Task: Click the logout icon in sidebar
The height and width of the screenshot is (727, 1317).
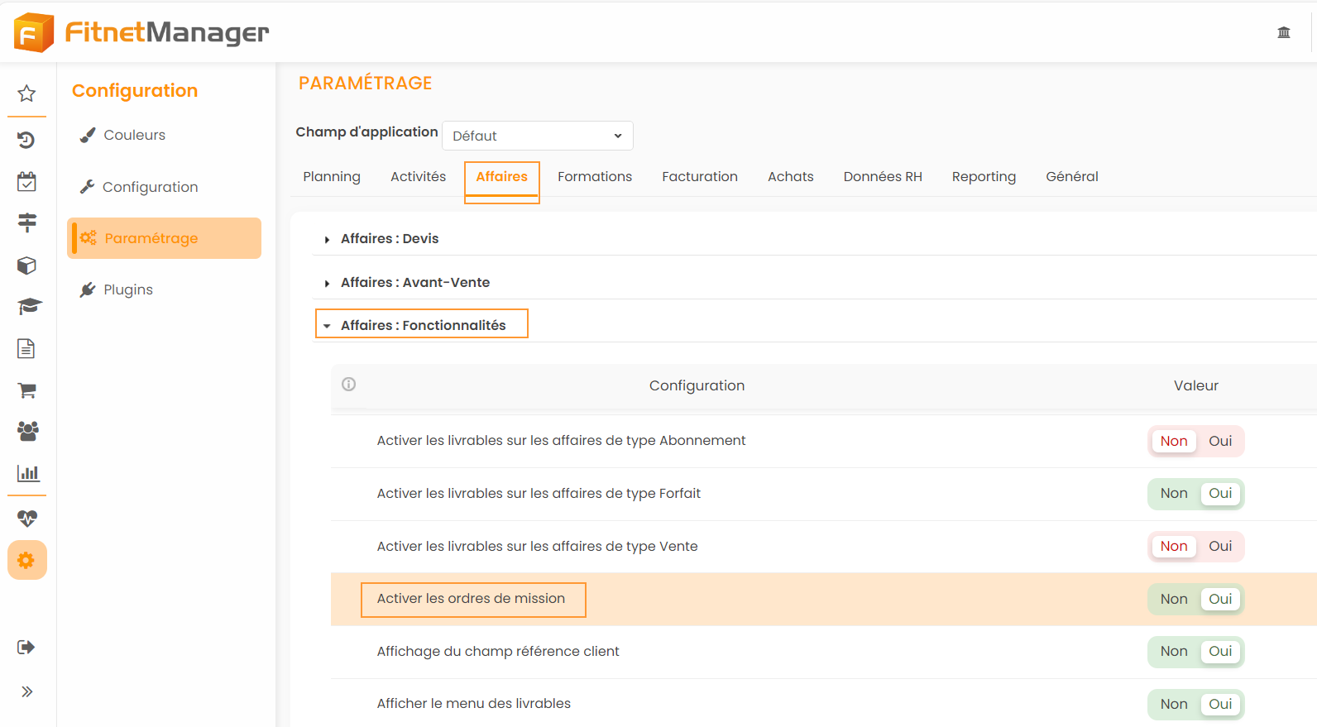Action: [x=26, y=647]
